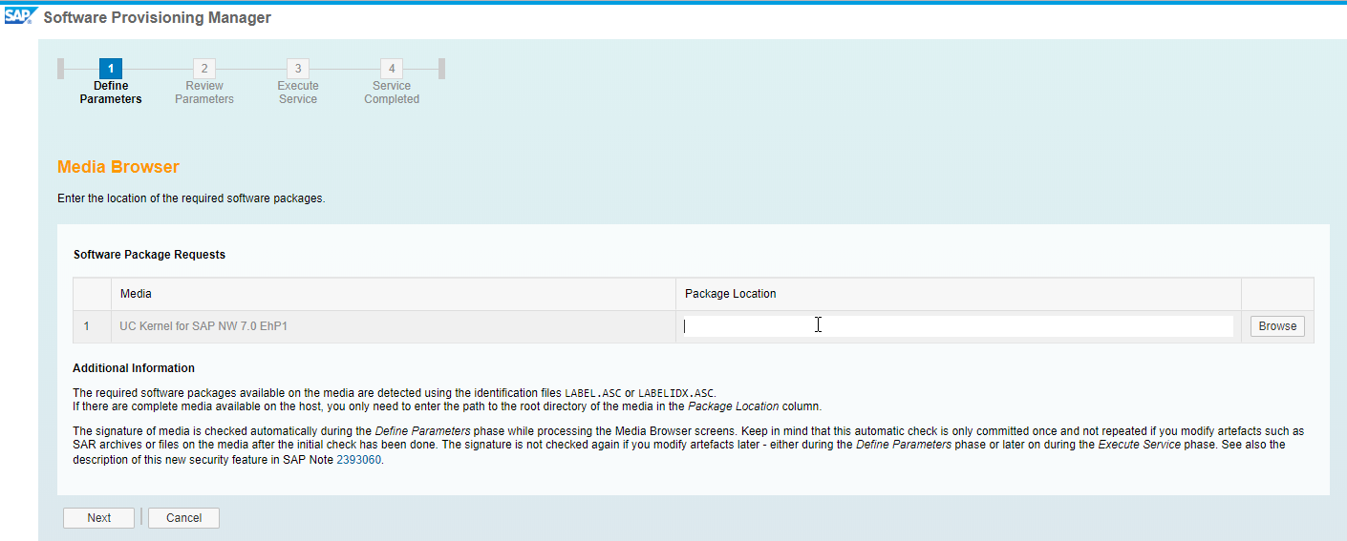Image resolution: width=1347 pixels, height=541 pixels.
Task: Select step 2 Review Parameters
Action: pyautogui.click(x=203, y=81)
